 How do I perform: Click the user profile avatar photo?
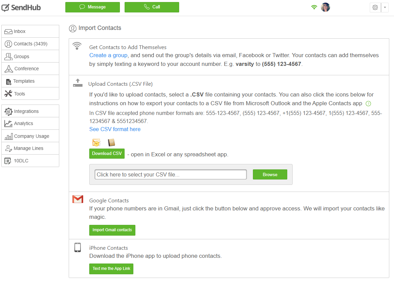pyautogui.click(x=325, y=7)
